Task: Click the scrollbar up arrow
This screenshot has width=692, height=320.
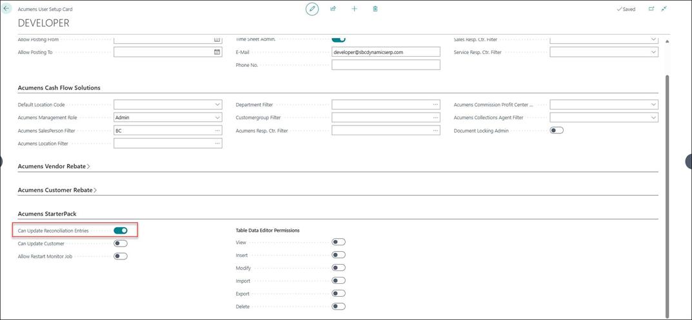Action: pos(667,41)
